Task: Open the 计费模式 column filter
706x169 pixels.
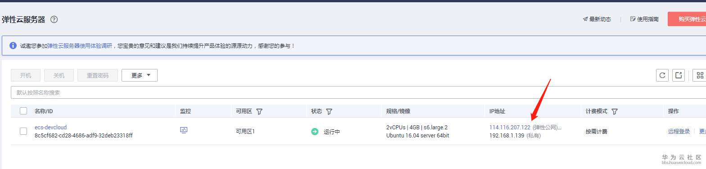Action: [x=615, y=111]
